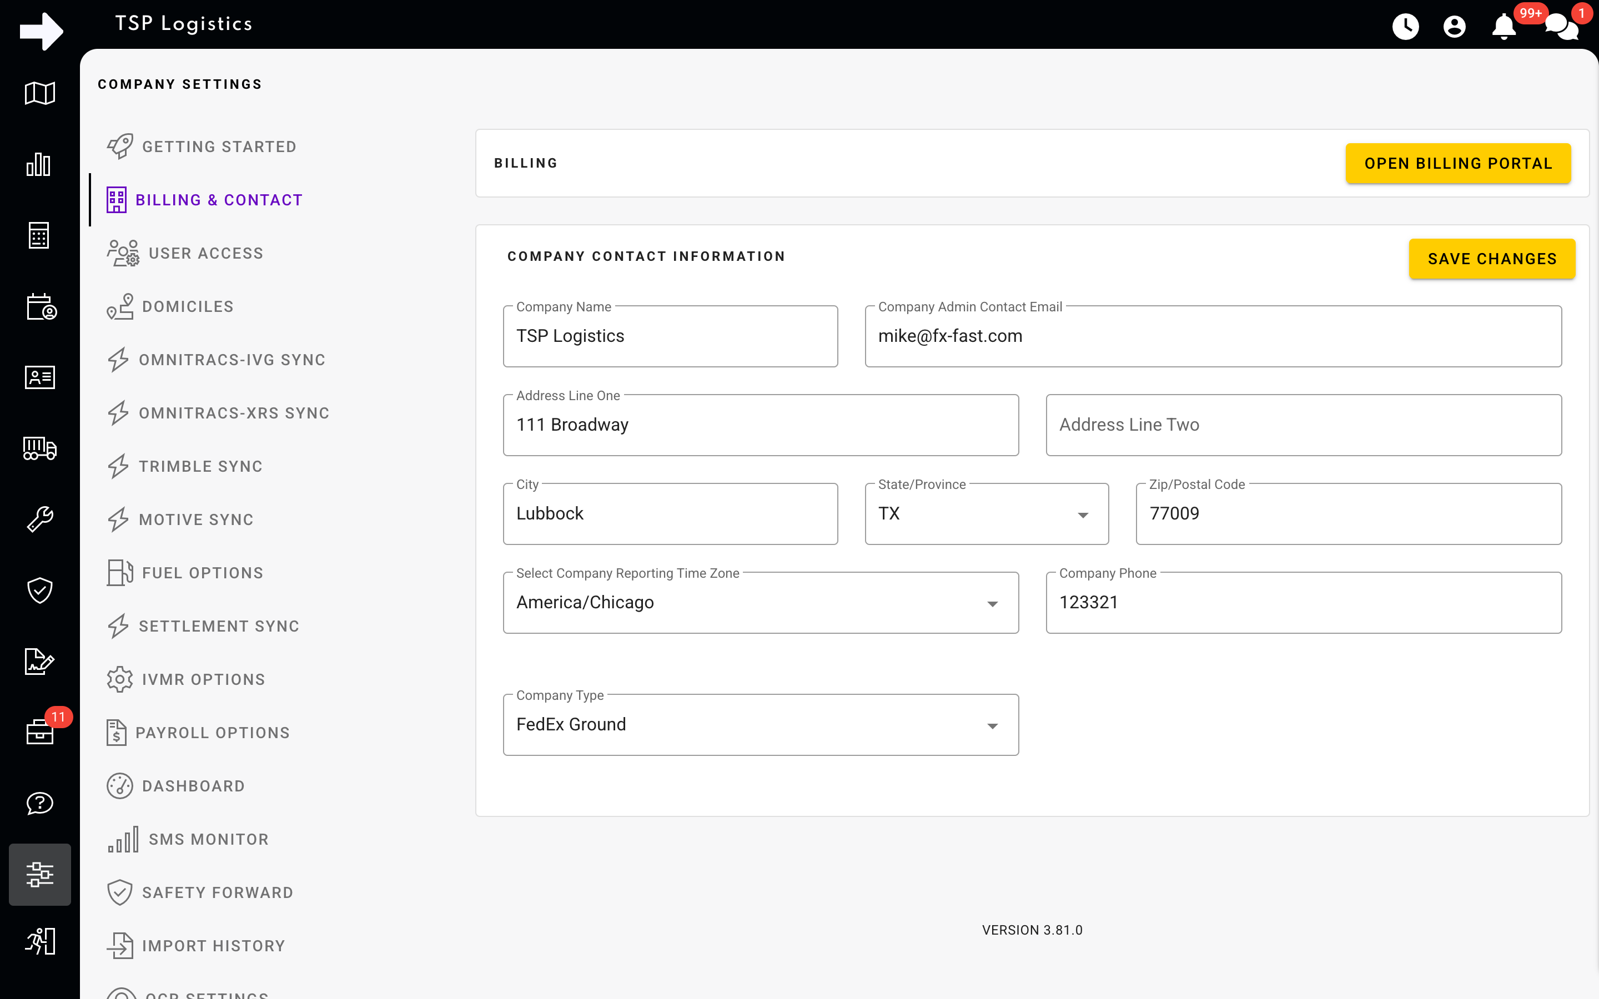Click the TSP Logistics header title
The width and height of the screenshot is (1599, 999).
click(x=184, y=24)
